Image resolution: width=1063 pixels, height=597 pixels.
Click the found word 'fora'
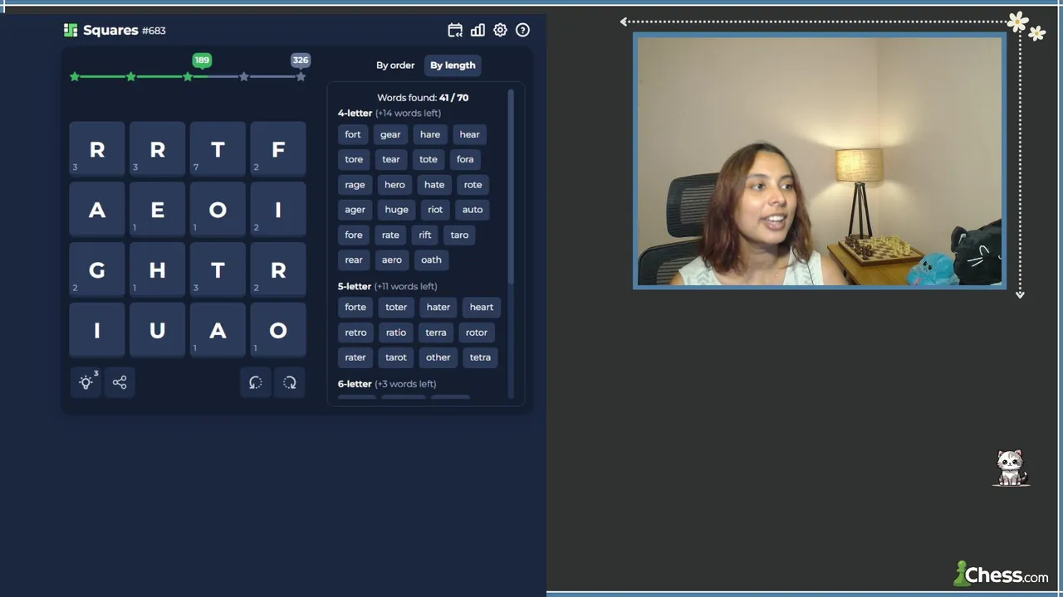[465, 159]
